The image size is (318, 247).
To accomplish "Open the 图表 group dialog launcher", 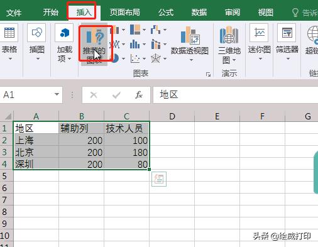I will 208,74.
